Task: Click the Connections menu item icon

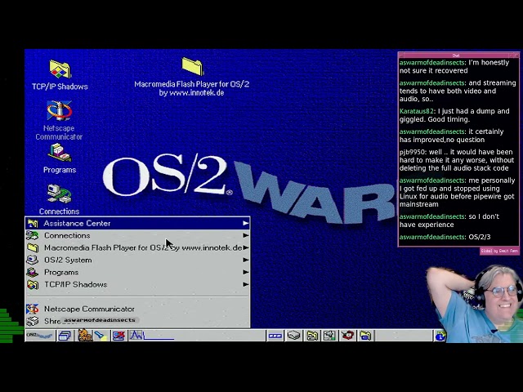Action: tap(33, 236)
